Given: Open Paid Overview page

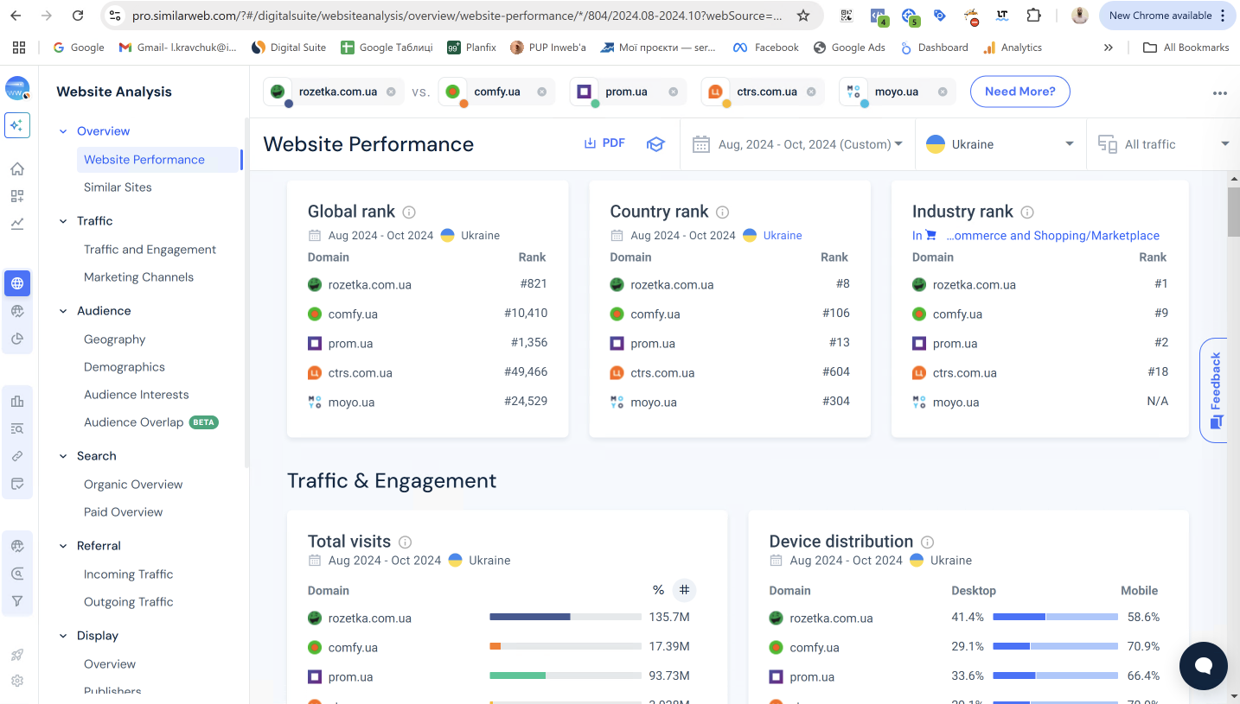Looking at the screenshot, I should pos(123,512).
